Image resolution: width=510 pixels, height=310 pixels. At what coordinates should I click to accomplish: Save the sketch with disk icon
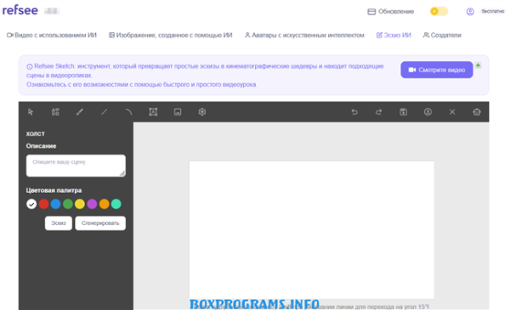coord(403,112)
